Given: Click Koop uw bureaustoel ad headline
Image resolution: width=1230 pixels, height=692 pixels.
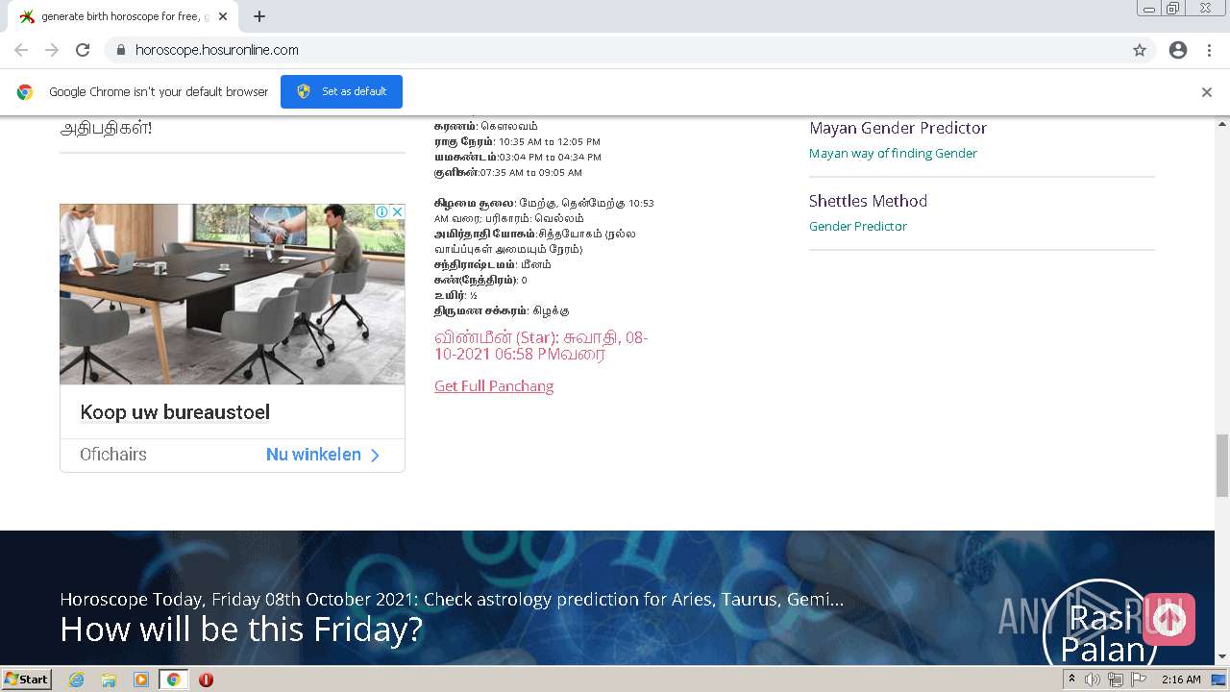Looking at the screenshot, I should tap(175, 412).
